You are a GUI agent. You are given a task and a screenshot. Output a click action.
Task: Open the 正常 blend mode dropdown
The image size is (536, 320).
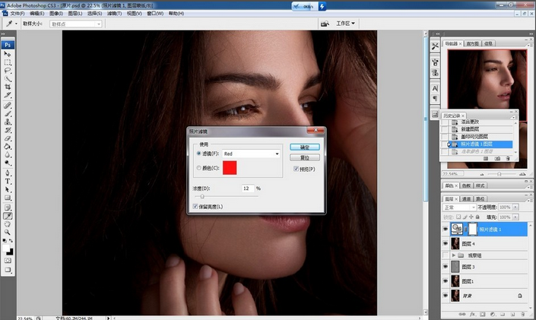pos(459,208)
